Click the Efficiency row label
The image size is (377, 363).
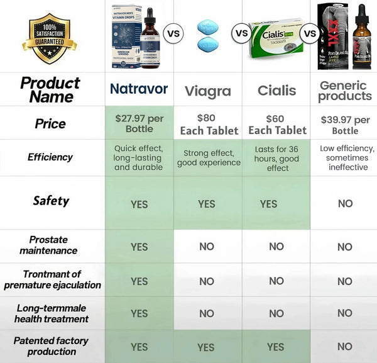(50, 157)
